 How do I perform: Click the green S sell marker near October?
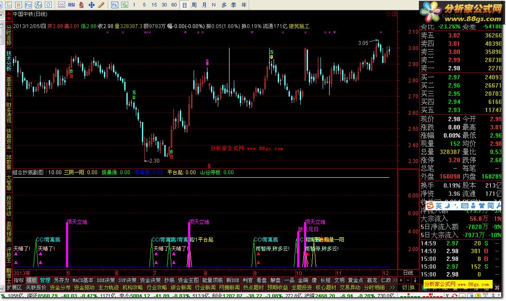coord(272,52)
